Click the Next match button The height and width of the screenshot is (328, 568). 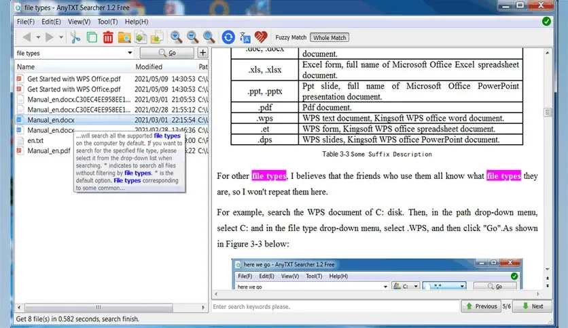(x=533, y=306)
